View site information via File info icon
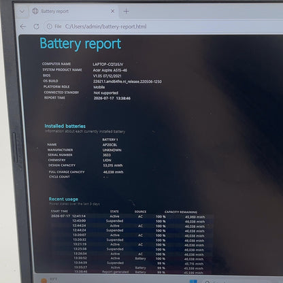 pyautogui.click(x=50, y=27)
